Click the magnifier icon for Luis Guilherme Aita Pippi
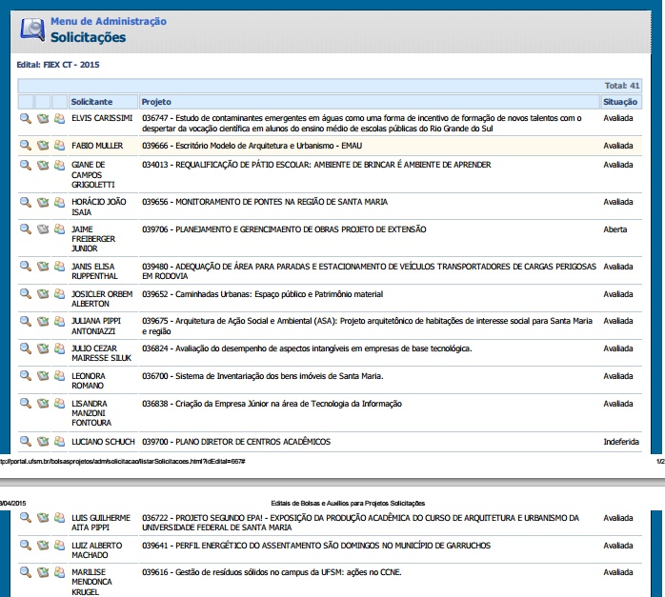The width and height of the screenshot is (665, 597). 26,518
